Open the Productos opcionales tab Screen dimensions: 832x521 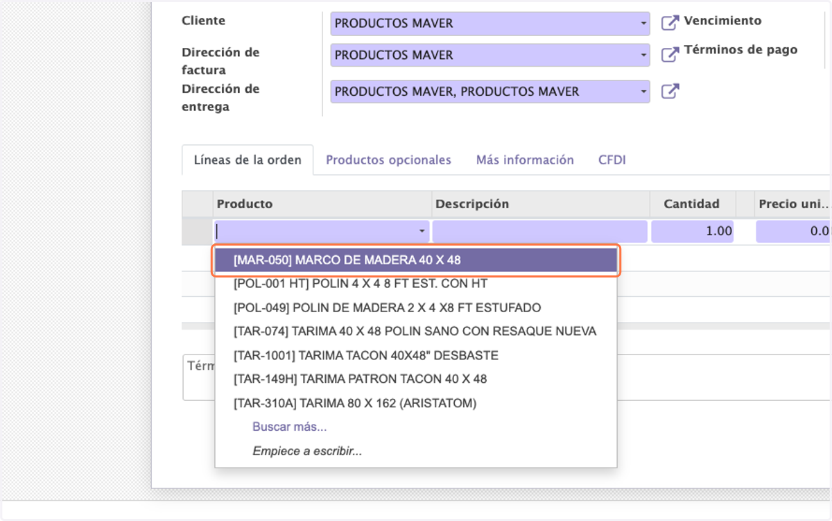[x=388, y=160]
